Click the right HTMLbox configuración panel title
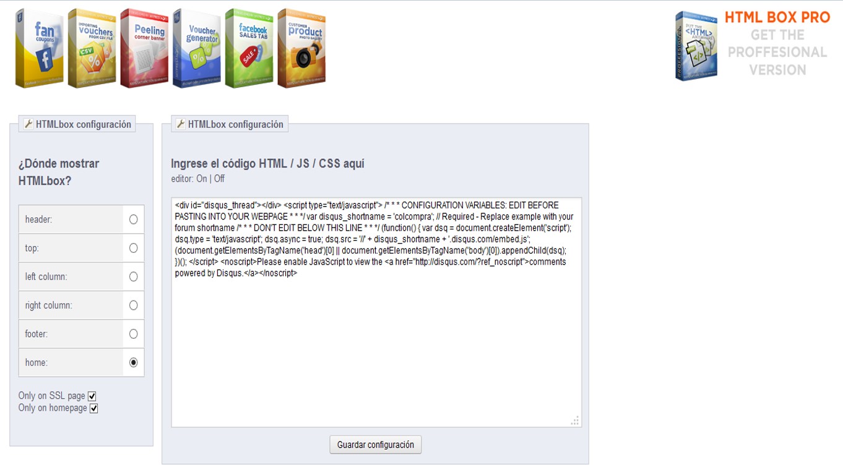The image size is (843, 473). point(230,124)
